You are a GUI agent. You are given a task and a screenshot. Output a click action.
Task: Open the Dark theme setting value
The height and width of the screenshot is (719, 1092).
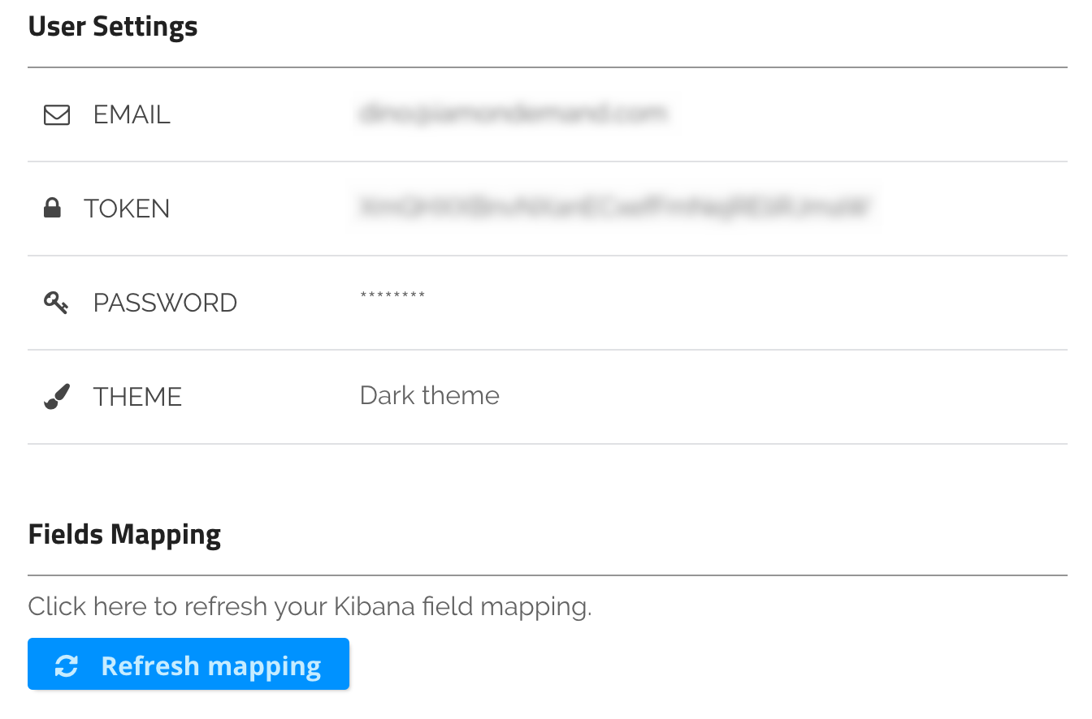(429, 396)
